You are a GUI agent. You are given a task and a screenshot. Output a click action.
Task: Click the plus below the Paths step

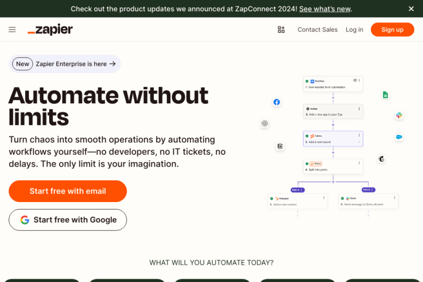333,182
